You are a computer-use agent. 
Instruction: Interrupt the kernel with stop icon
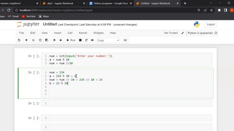(80, 40)
